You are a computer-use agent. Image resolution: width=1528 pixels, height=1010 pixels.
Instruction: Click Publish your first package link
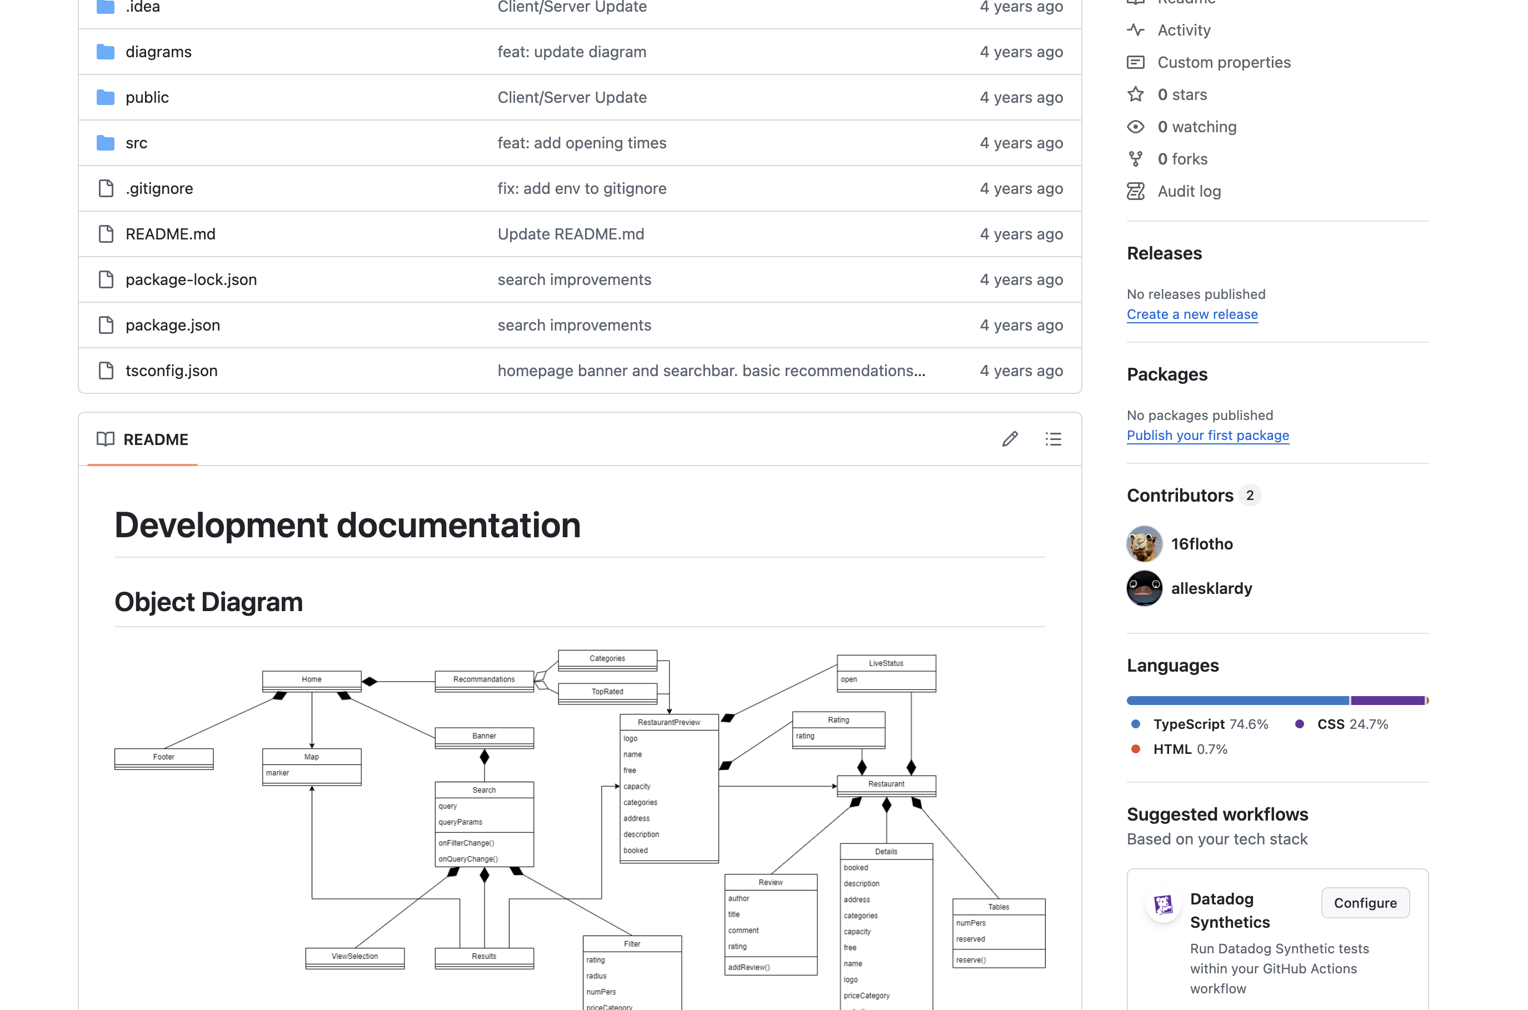pos(1207,436)
